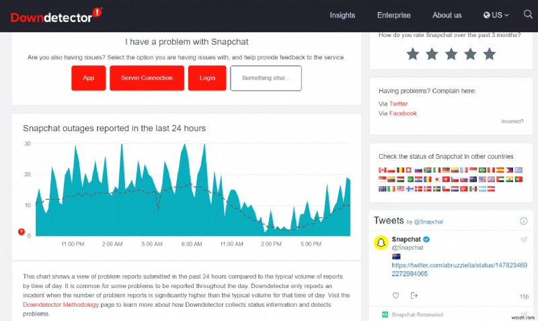Rate Snapchat with the fifth star
The width and height of the screenshot is (538, 321).
(490, 54)
